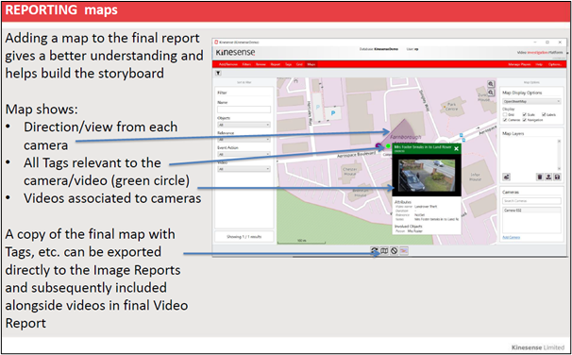Click the purple camera marker on the map
Viewport: 572px width, 355px height.
[379, 146]
